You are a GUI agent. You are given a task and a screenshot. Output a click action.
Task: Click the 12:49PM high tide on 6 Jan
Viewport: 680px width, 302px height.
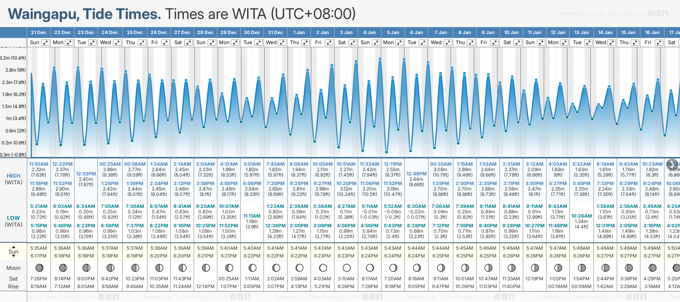click(x=416, y=174)
